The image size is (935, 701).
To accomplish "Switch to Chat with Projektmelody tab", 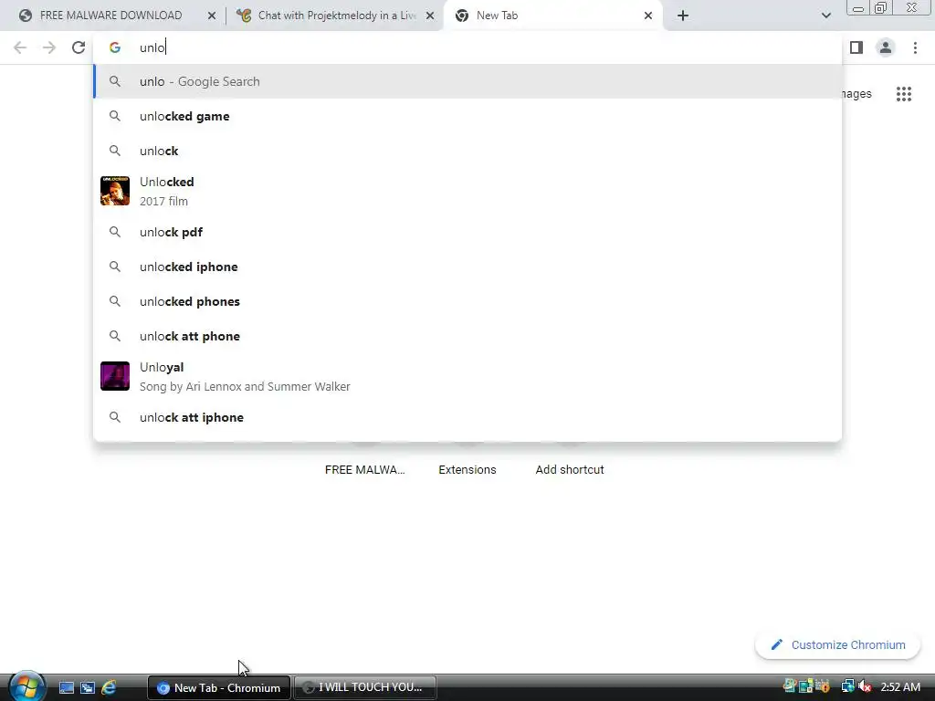I will click(337, 16).
